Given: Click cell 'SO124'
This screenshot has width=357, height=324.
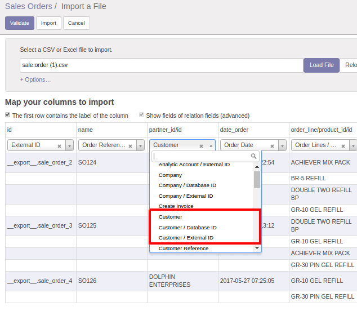Looking at the screenshot, I should pyautogui.click(x=111, y=163).
